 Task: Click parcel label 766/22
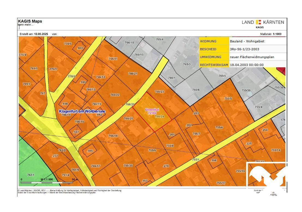[115, 95]
